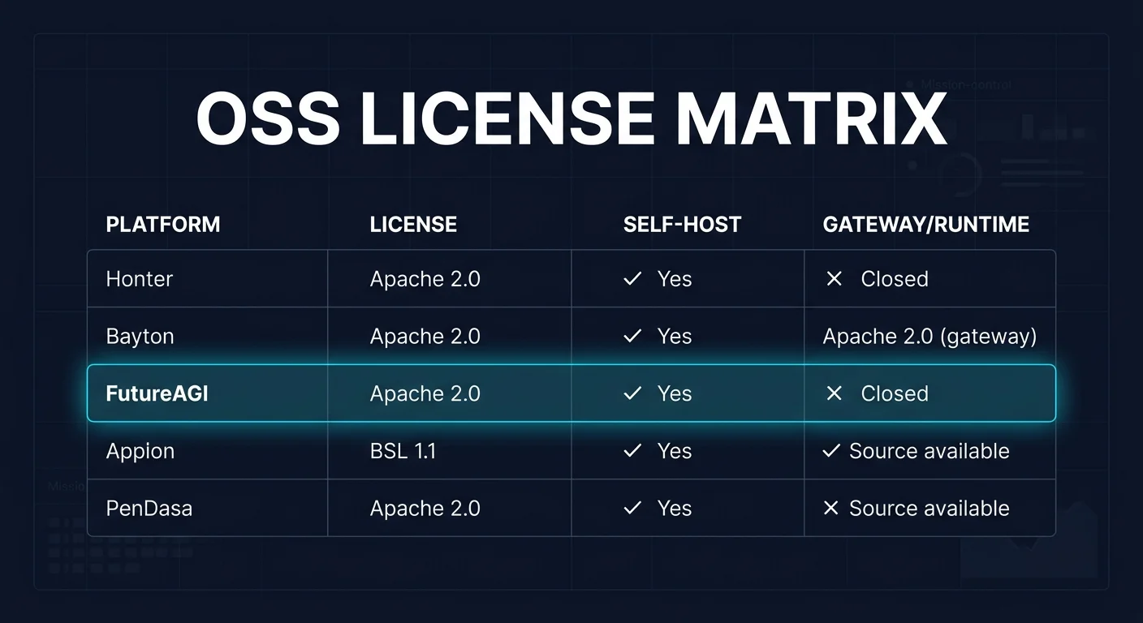This screenshot has width=1143, height=623.
Task: Click the checkmark icon in FutureAGI's Self-Host cell
Action: (x=632, y=393)
